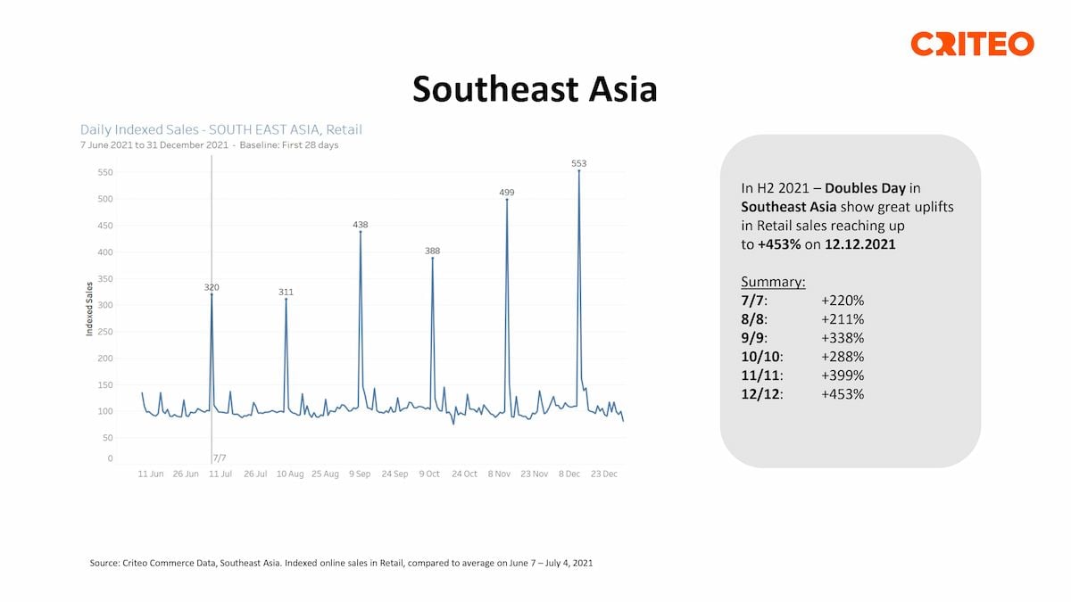
Task: Click the 499 peak data label
Action: pyautogui.click(x=506, y=192)
